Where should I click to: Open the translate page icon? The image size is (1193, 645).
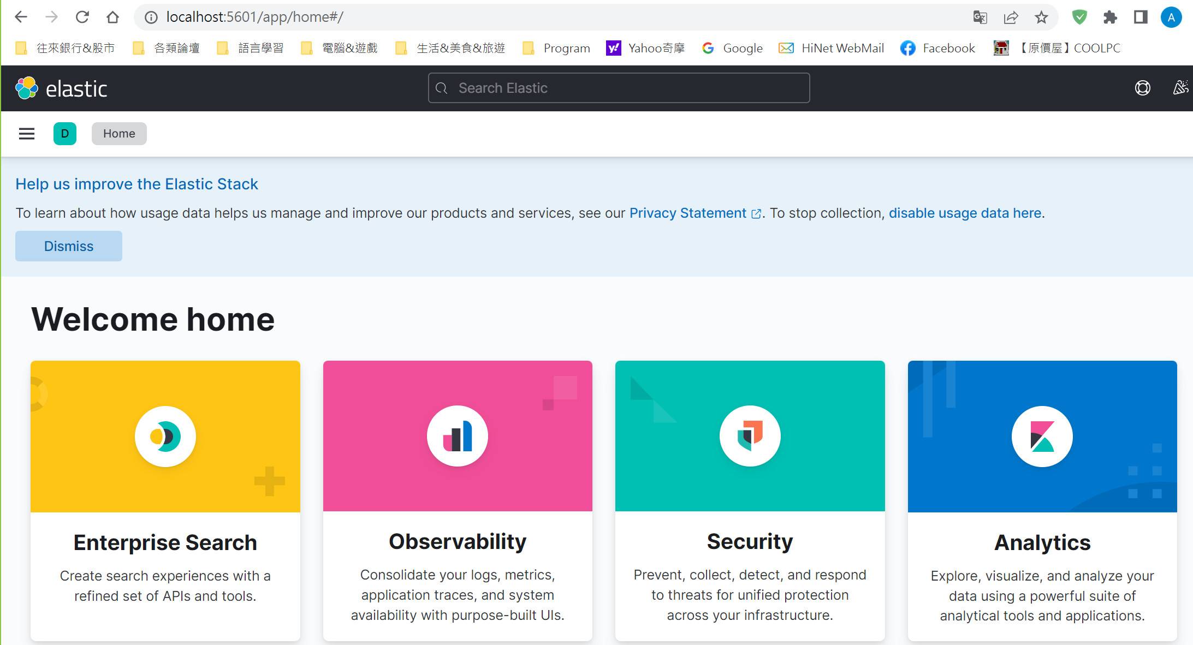point(980,17)
